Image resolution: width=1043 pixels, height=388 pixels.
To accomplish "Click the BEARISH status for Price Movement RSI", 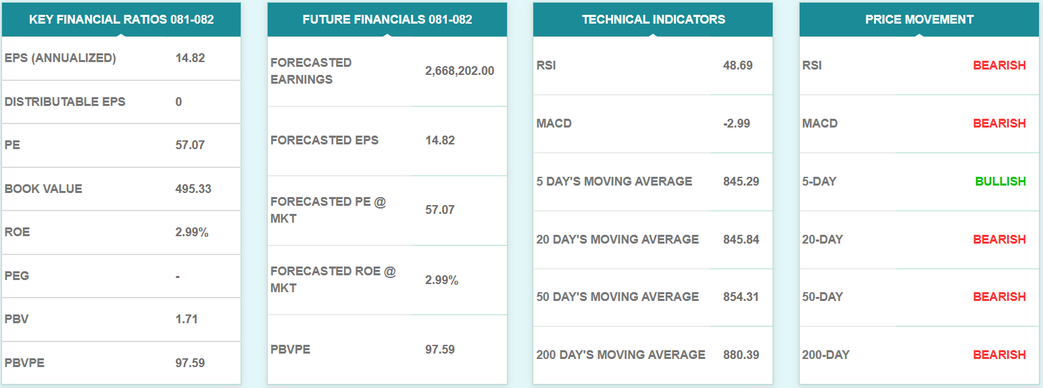I will (999, 65).
